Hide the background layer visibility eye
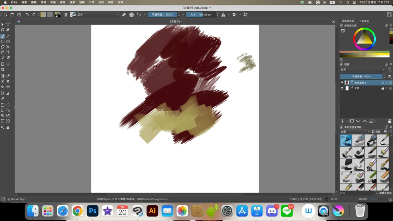 click(342, 88)
